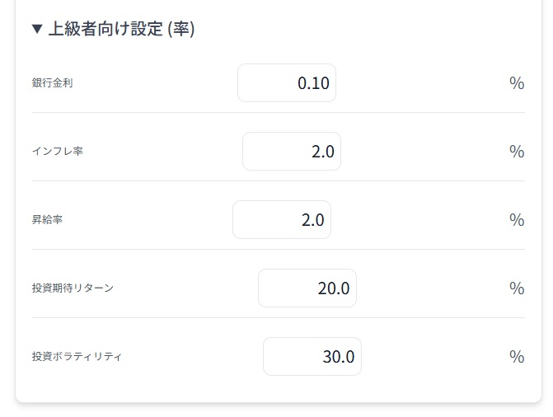
Task: Edit the 投資期待リターン field showing 20.0
Action: point(307,288)
